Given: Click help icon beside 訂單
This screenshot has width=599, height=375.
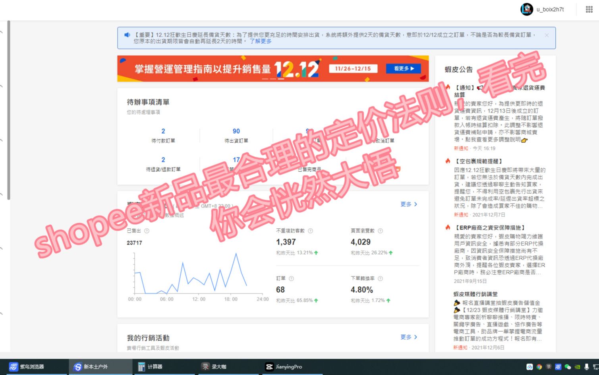Looking at the screenshot, I should point(291,278).
